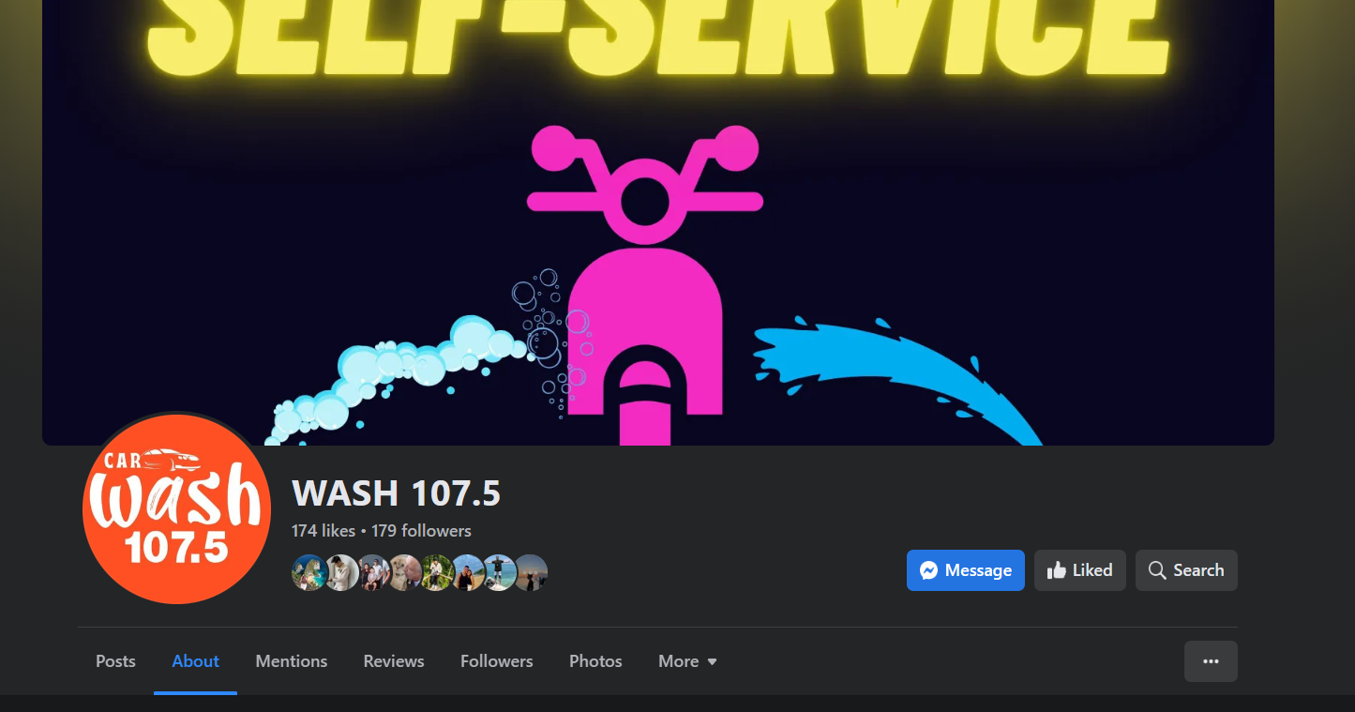Open follower avatar of person with arms outstretched
This screenshot has height=712, width=1355.
pyautogui.click(x=500, y=572)
